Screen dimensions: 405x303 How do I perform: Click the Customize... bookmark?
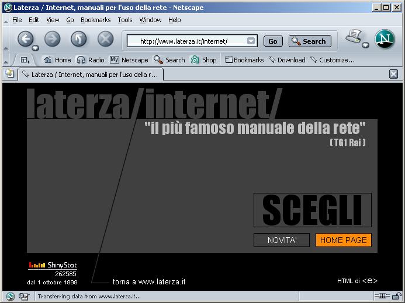[333, 60]
